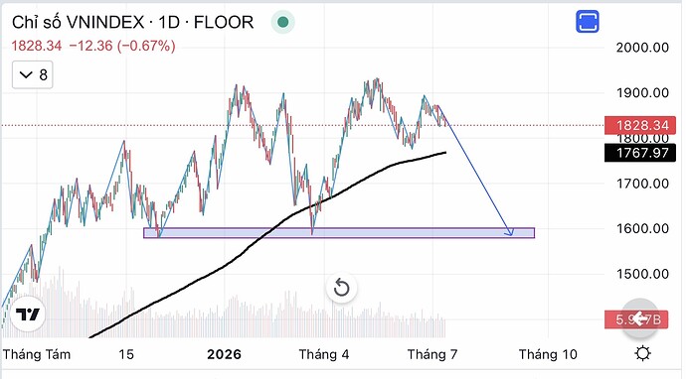Image resolution: width=686 pixels, height=379 pixels.
Task: Click the Tháng 7 time axis label
Action: 432,354
